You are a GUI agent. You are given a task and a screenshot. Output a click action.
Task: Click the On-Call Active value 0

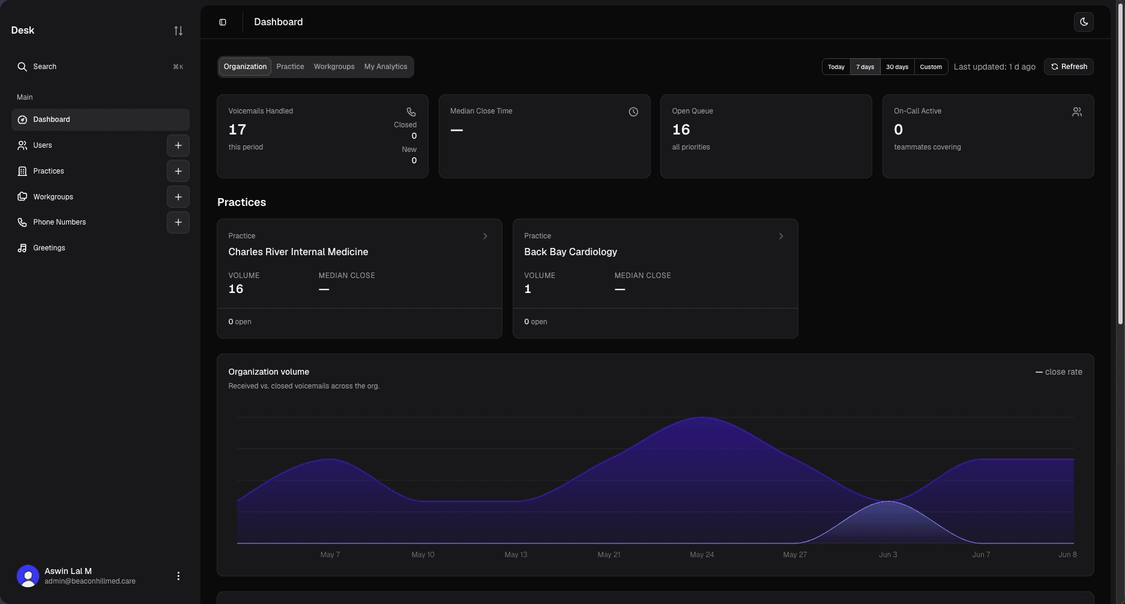898,130
